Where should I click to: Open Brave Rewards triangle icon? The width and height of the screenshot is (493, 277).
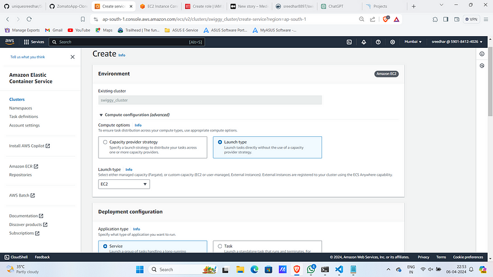click(x=396, y=19)
